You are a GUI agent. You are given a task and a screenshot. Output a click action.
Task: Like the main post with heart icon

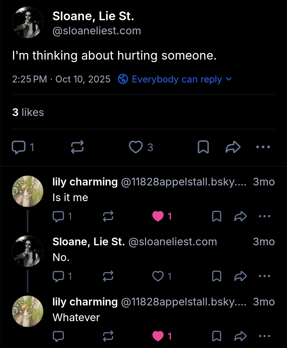(x=136, y=147)
